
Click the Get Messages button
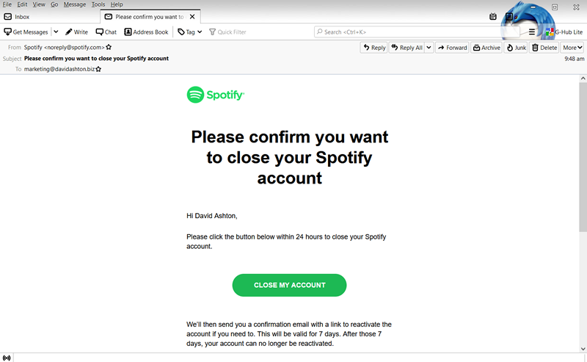tap(26, 32)
